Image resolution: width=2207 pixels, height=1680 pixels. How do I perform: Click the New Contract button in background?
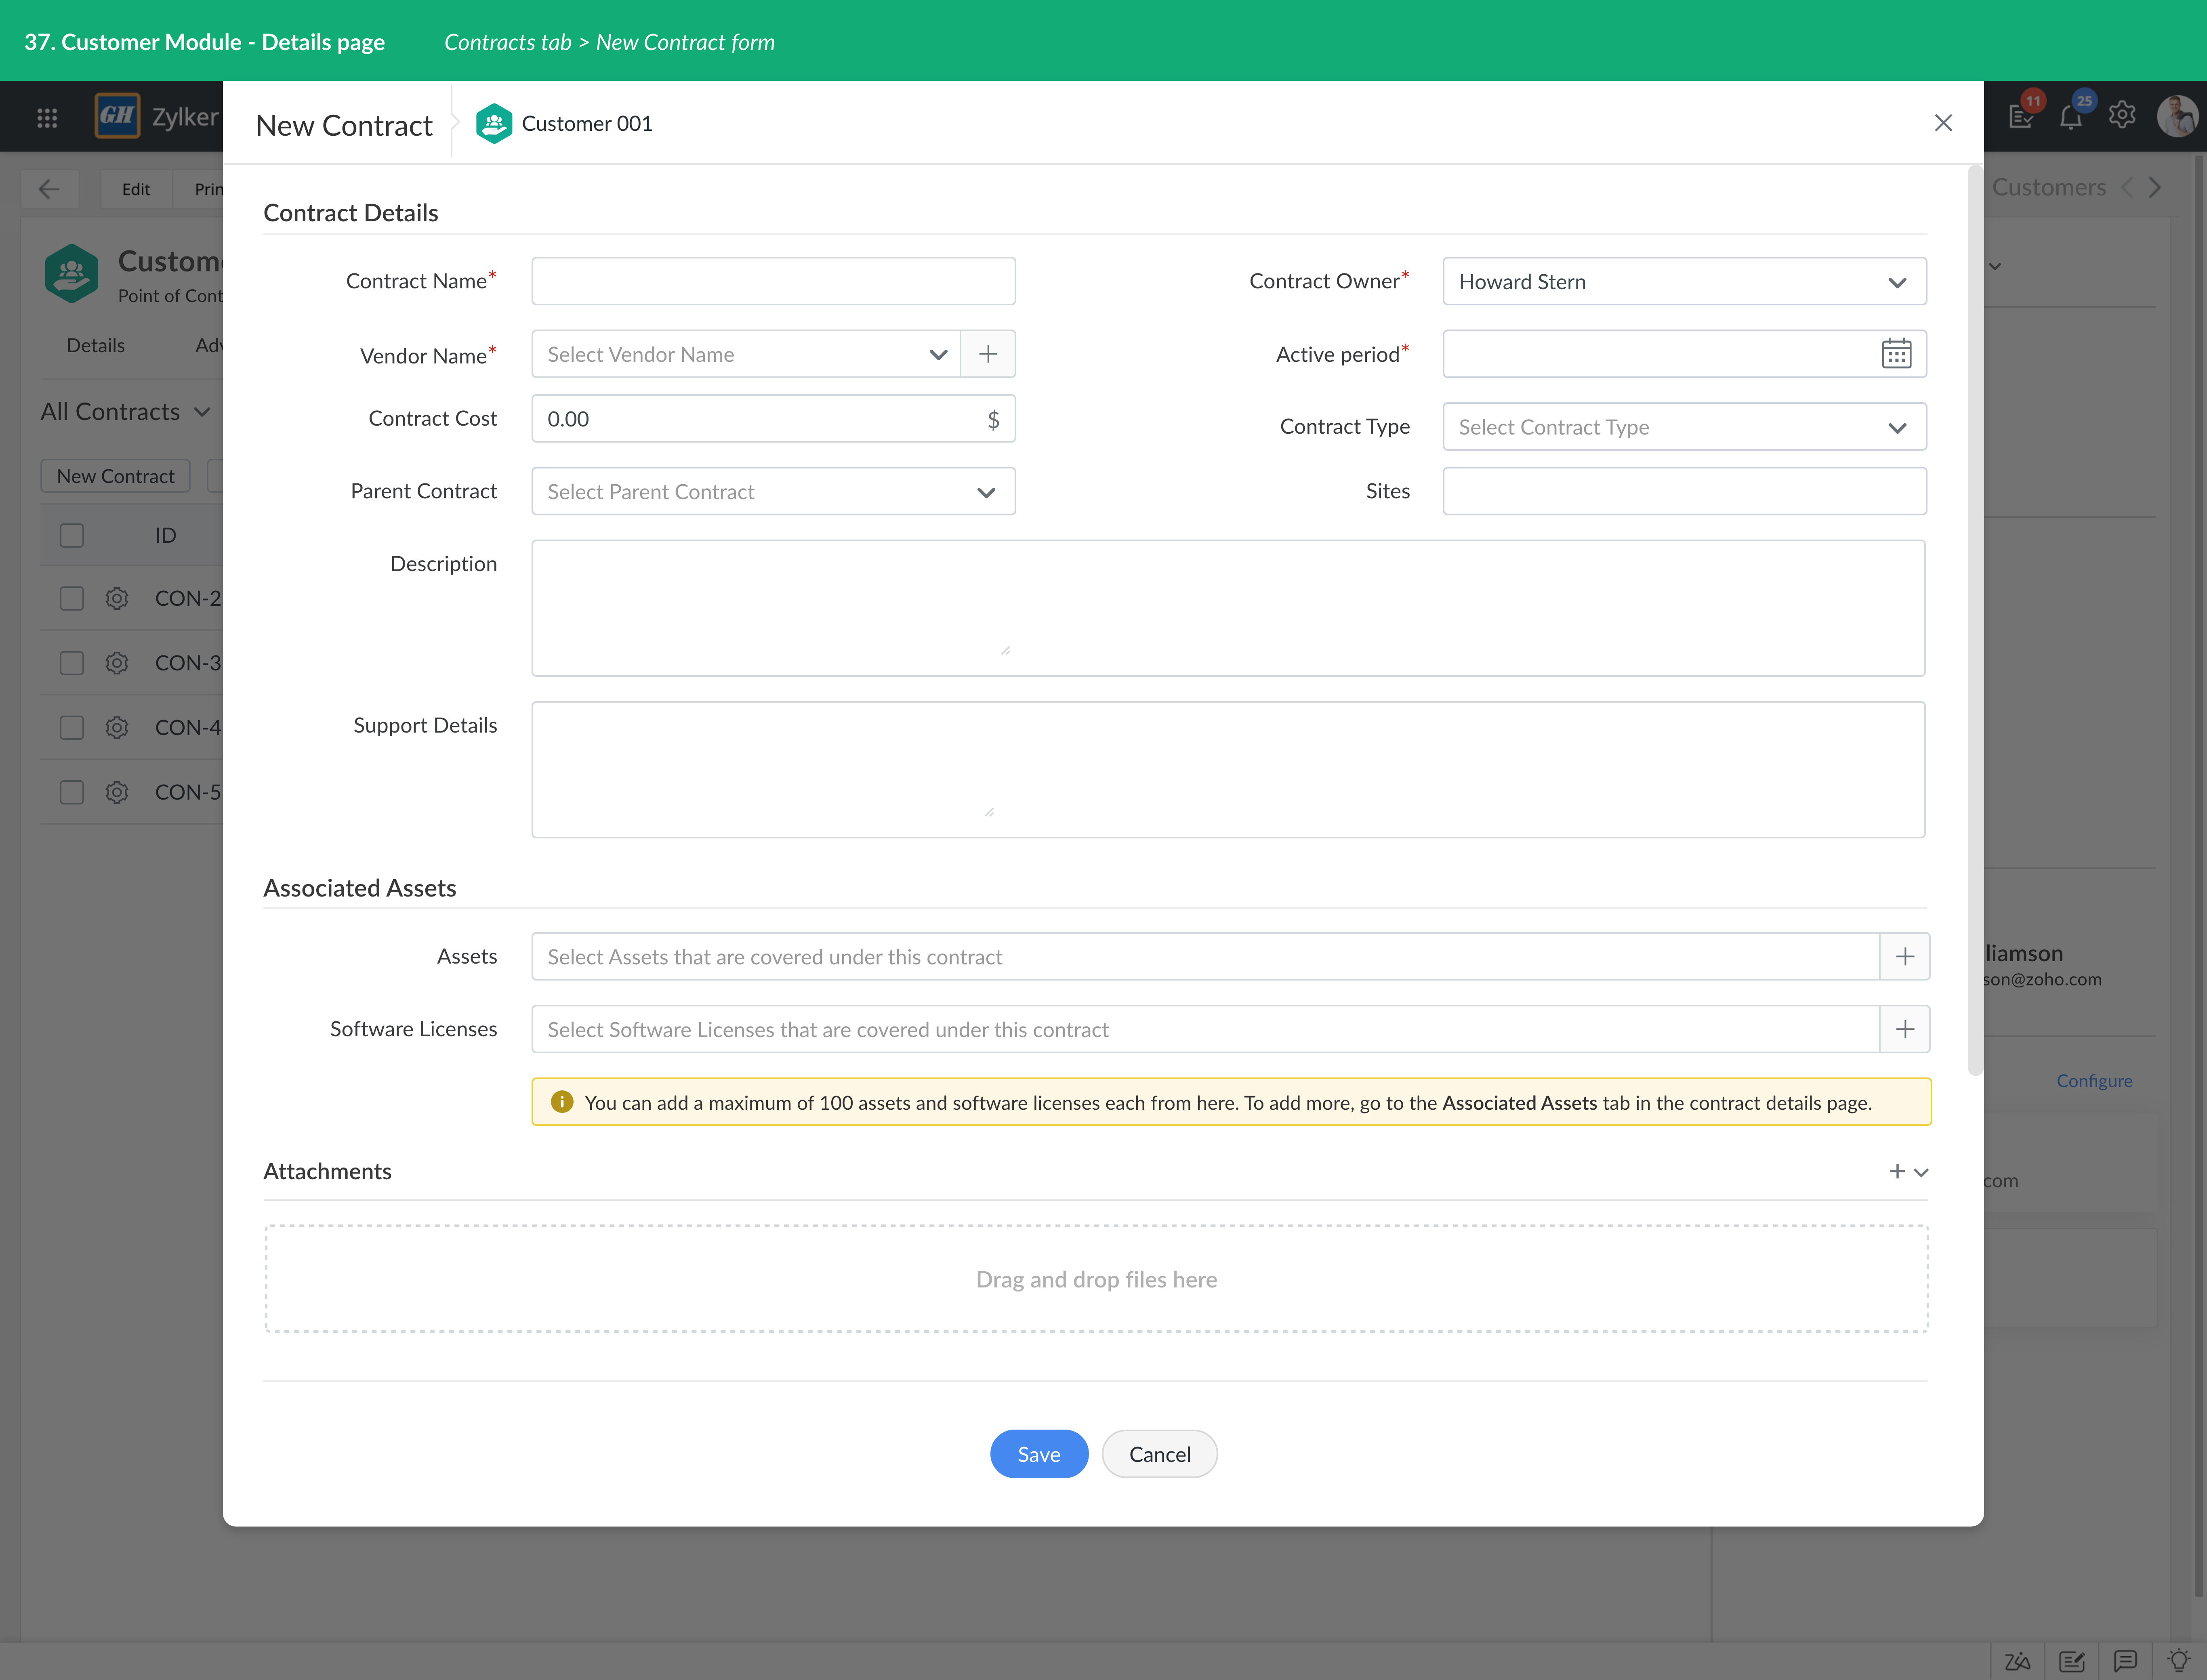[115, 476]
